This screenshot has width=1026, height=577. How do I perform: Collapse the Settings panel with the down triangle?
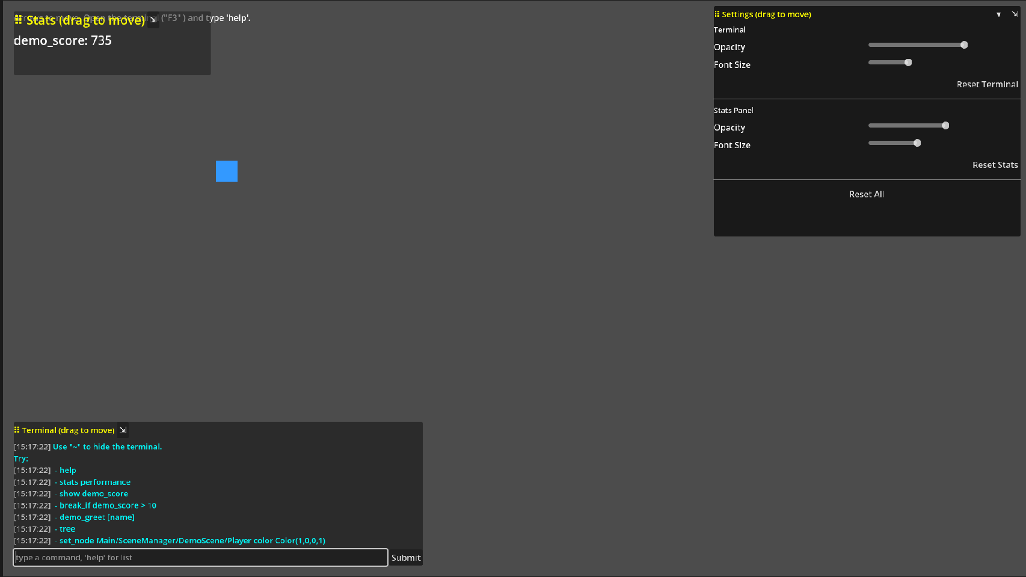click(x=998, y=14)
